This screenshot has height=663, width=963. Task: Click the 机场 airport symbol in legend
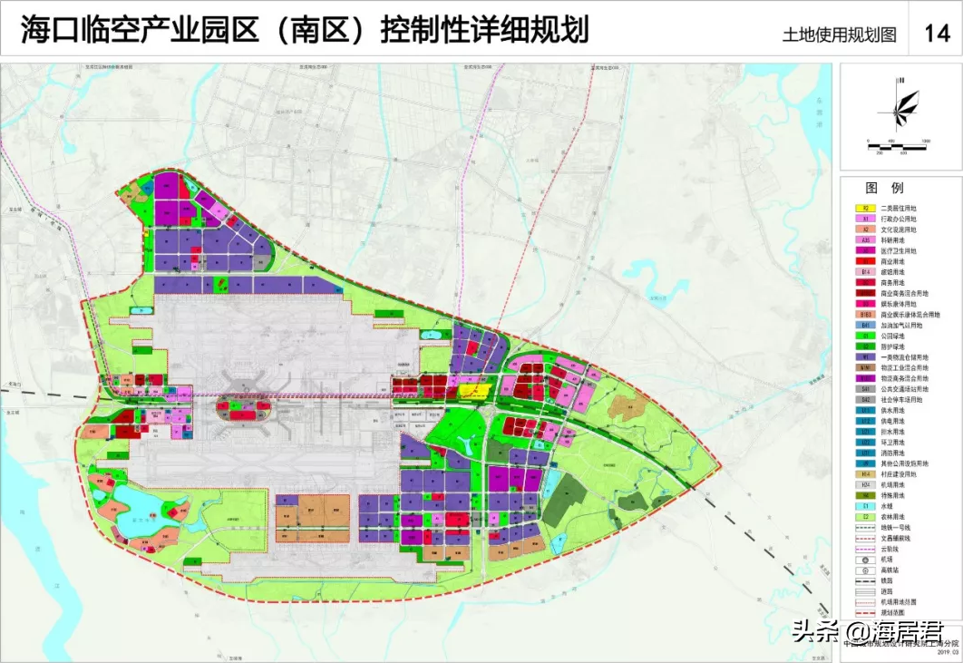[x=865, y=560]
